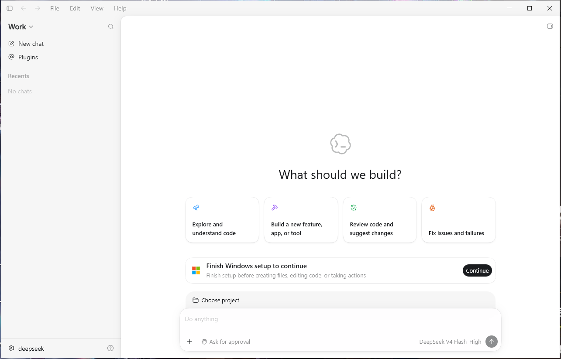Expand the Work workspace dropdown
Viewport: 561px width, 359px height.
[21, 27]
